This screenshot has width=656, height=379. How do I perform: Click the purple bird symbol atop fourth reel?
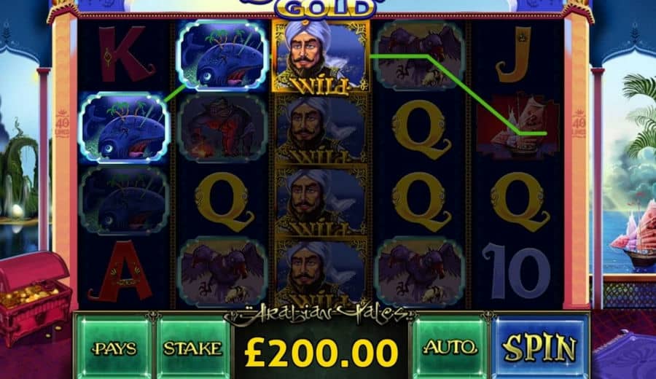[419, 55]
